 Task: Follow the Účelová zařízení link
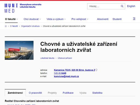(65, 58)
